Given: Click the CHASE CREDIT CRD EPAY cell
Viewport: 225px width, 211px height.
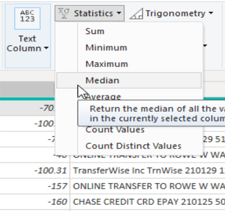Looking at the screenshot, I should click(147, 202).
